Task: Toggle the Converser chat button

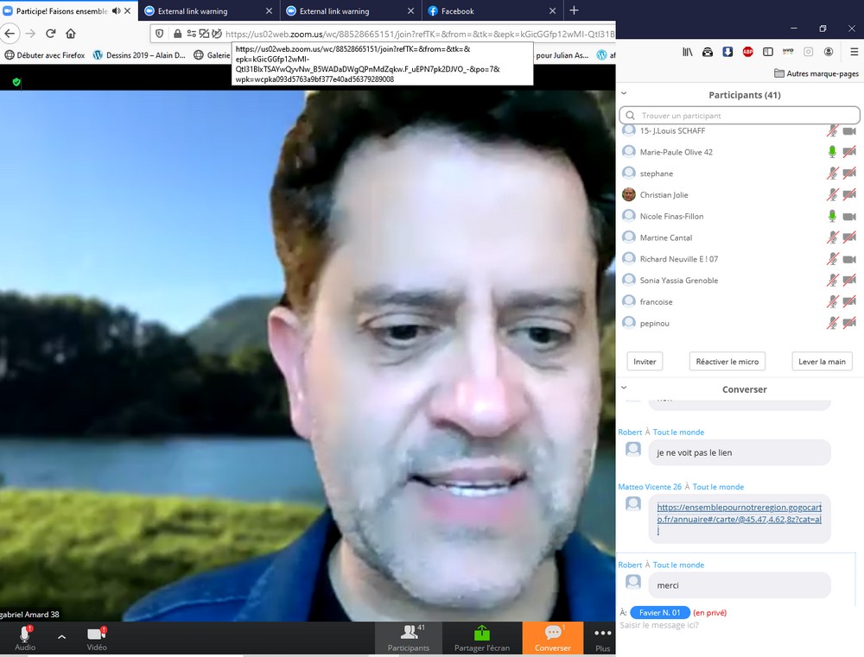Action: [552, 633]
